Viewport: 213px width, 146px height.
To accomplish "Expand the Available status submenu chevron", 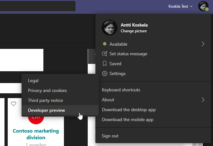I will pos(203,44).
